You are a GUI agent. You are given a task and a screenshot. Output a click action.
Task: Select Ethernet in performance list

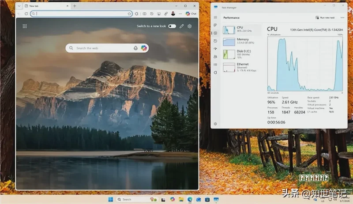pyautogui.click(x=242, y=67)
